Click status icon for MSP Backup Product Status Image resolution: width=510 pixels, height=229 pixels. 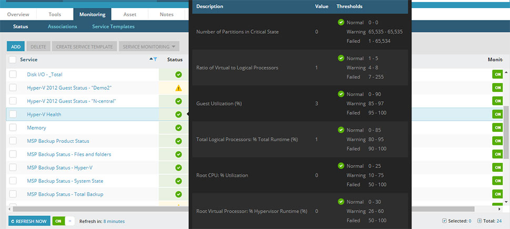(x=178, y=141)
